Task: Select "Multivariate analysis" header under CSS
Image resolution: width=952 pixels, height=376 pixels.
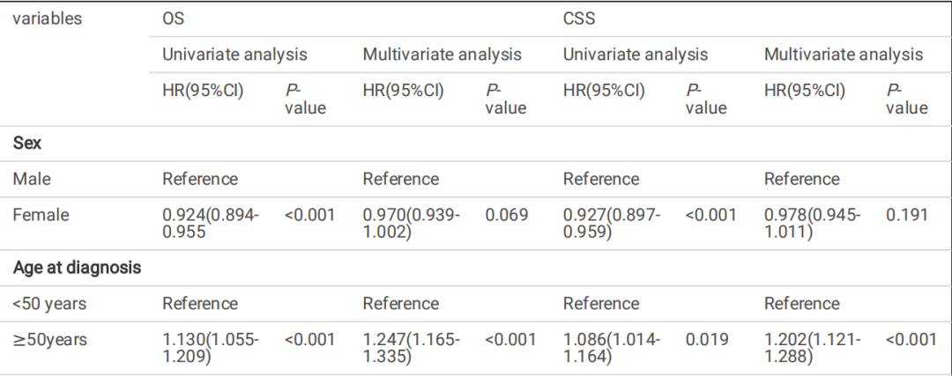Action: pyautogui.click(x=844, y=55)
